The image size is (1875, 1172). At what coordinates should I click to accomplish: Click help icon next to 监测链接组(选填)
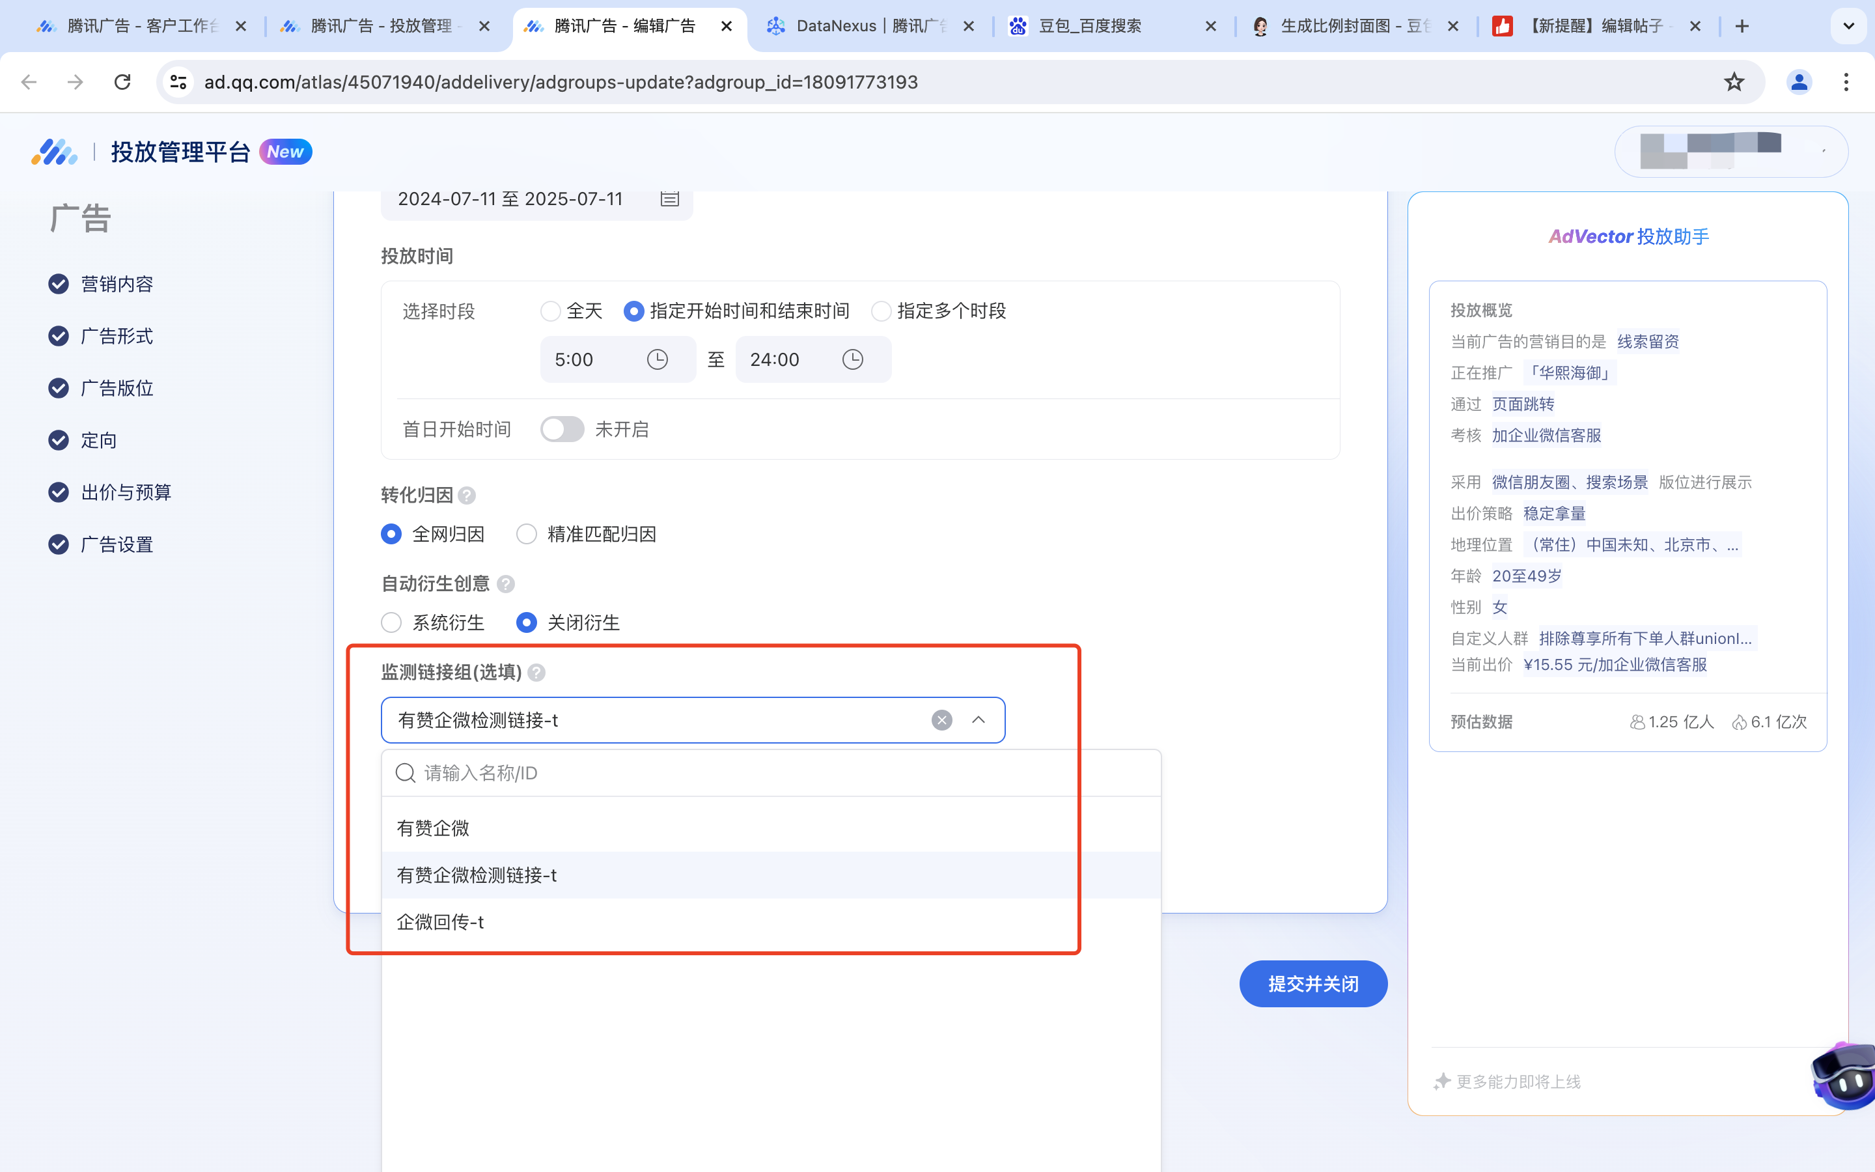(x=536, y=673)
